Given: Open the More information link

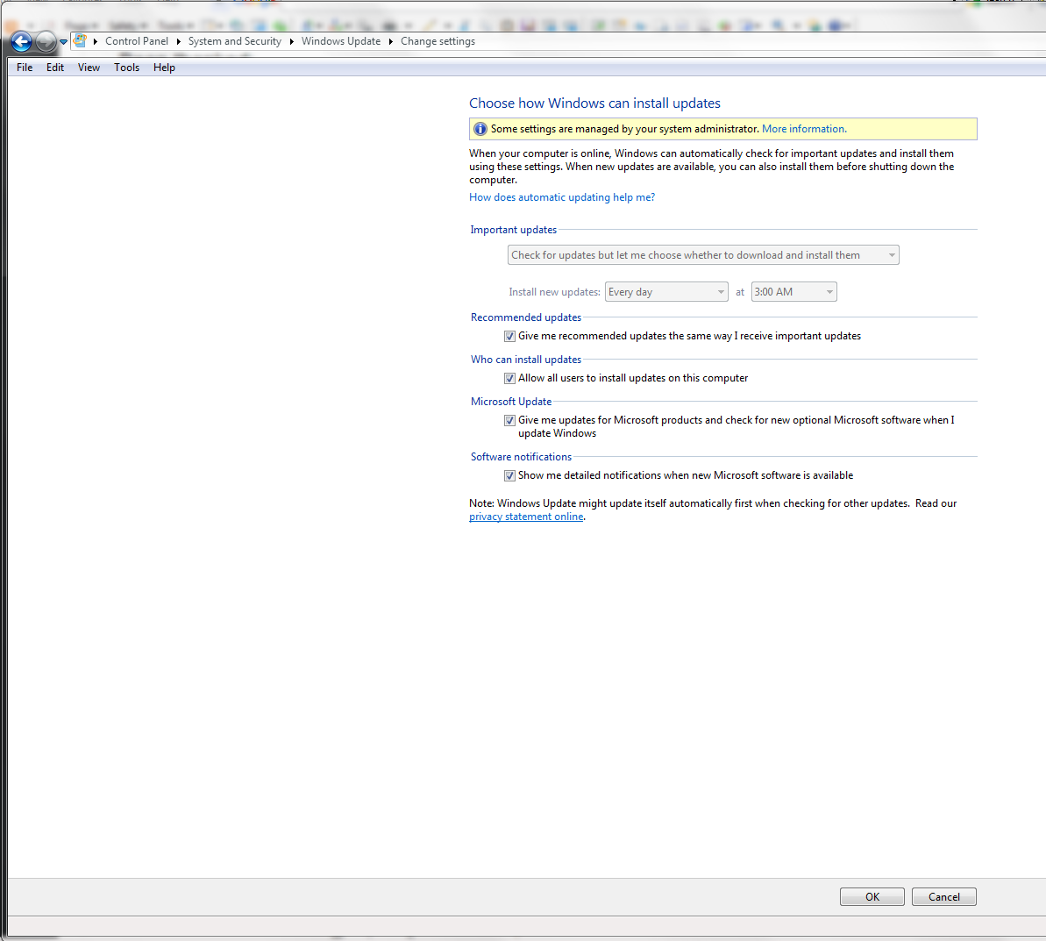Looking at the screenshot, I should 804,129.
